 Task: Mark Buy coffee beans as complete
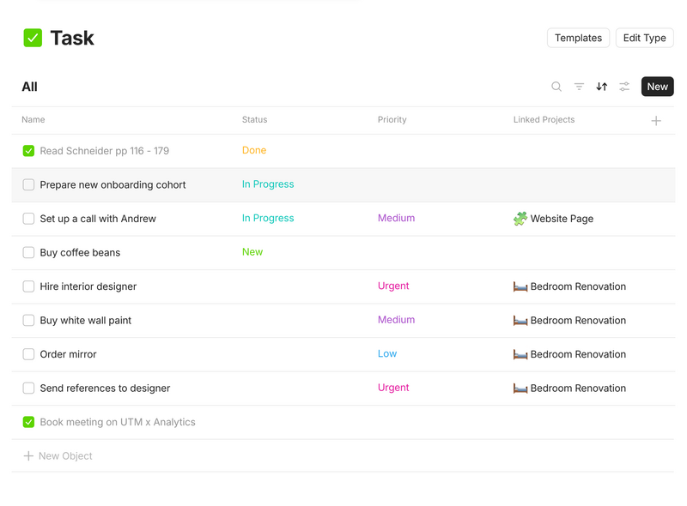(28, 252)
